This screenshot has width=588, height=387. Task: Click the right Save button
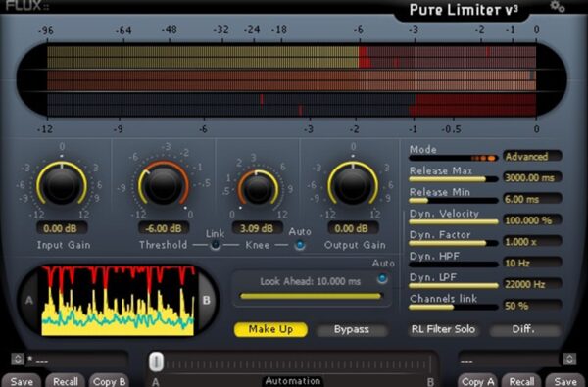coord(565,380)
